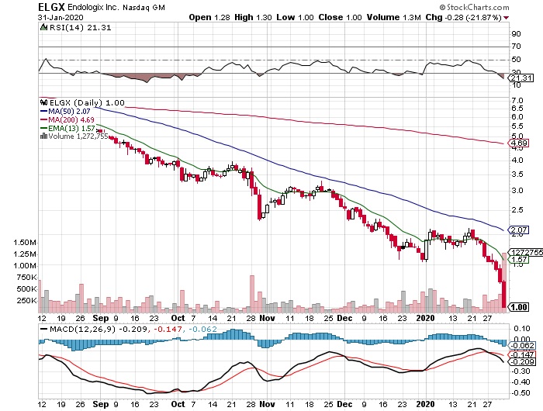Screen dimensions: 543x411
Task: Click the candlestick icon beside ELGX (Daily)
Action: click(44, 102)
